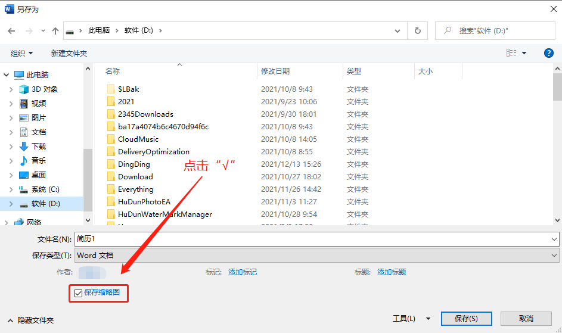This screenshot has height=333, width=562.
Task: Select the 系统 (C:) drive
Action: [x=45, y=189]
